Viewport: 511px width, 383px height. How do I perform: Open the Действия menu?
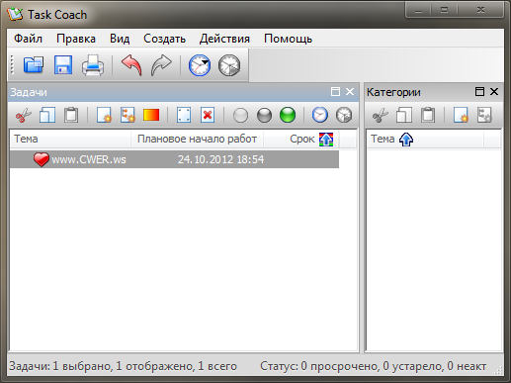[x=224, y=39]
